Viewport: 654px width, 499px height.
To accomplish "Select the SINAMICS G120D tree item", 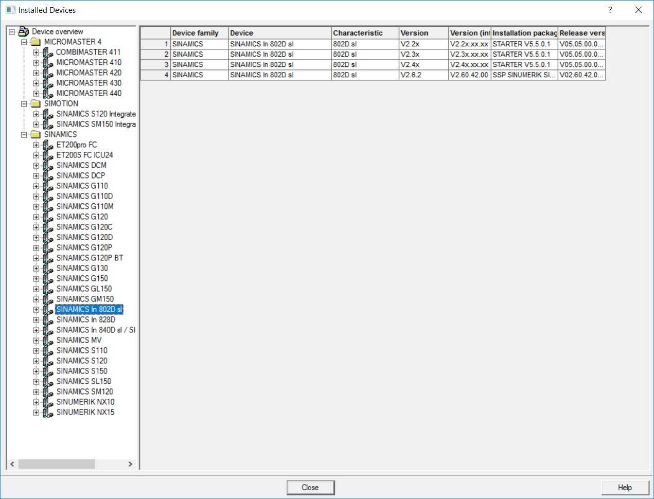I will coord(84,238).
